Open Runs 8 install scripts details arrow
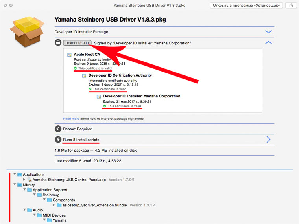The width and height of the screenshot is (299, 224). coord(268,140)
